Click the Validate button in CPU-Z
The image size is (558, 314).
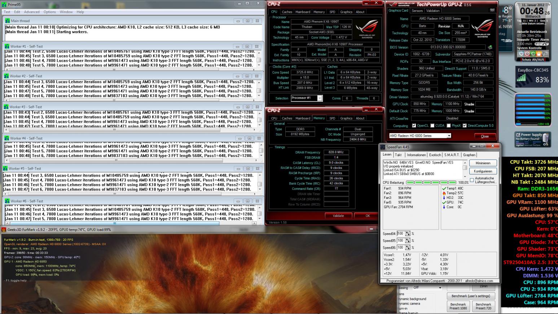[x=338, y=216]
